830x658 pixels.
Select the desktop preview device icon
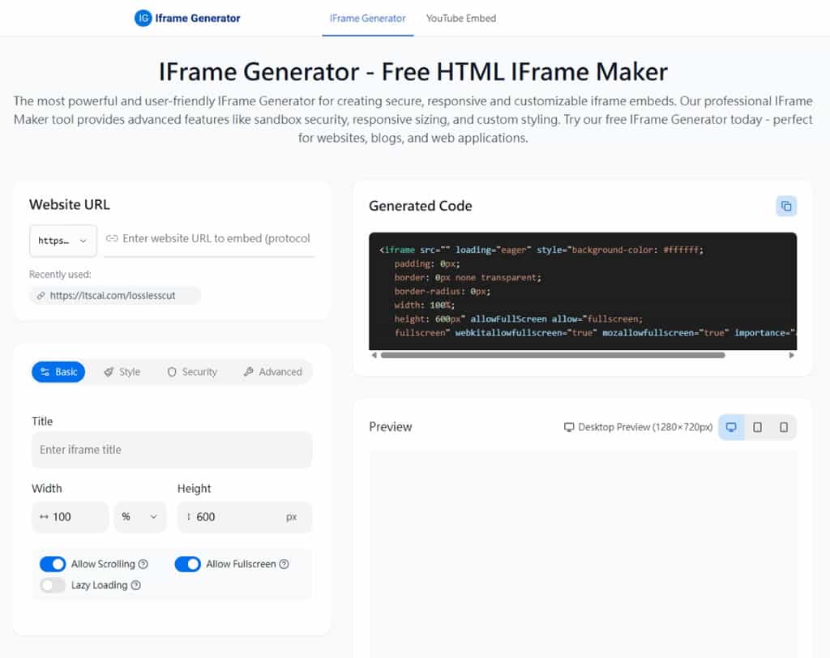coord(731,427)
